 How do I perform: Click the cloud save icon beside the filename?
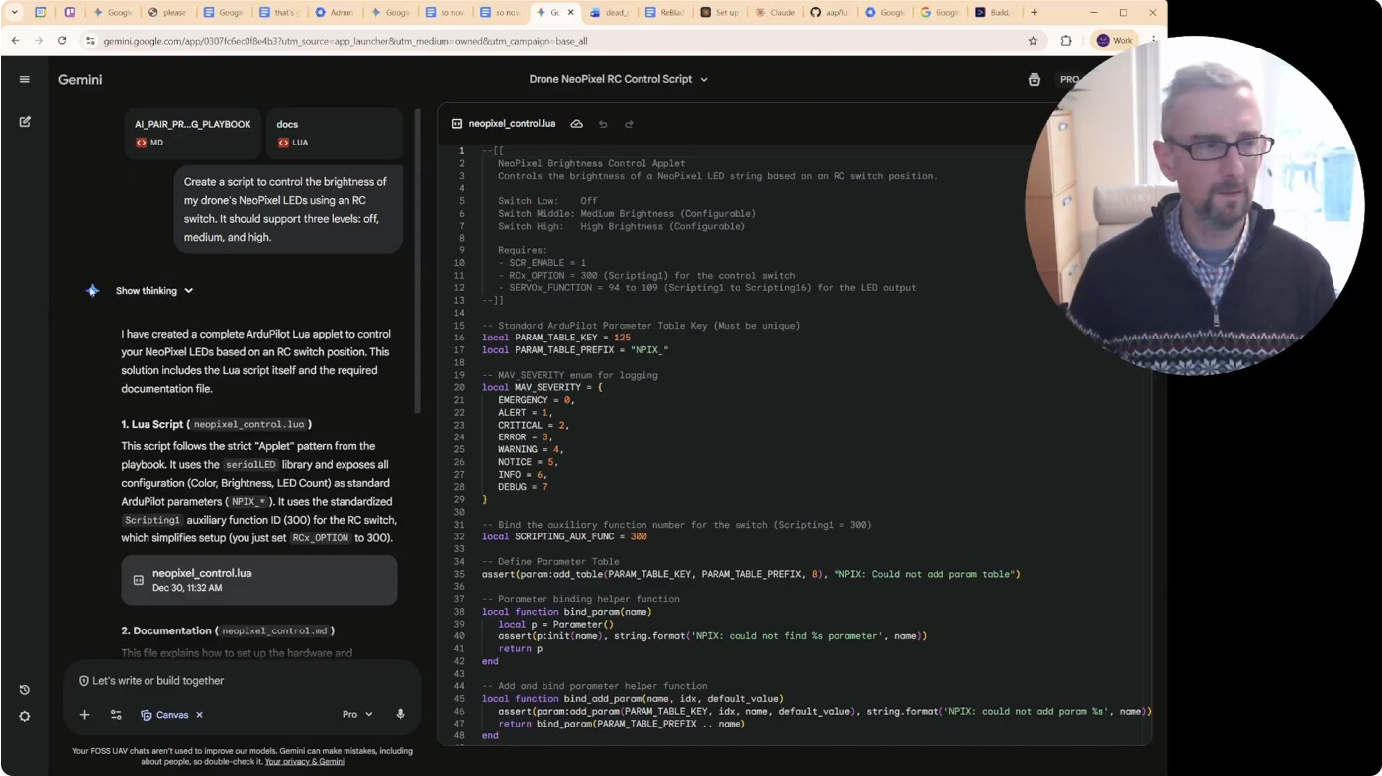[x=576, y=124]
